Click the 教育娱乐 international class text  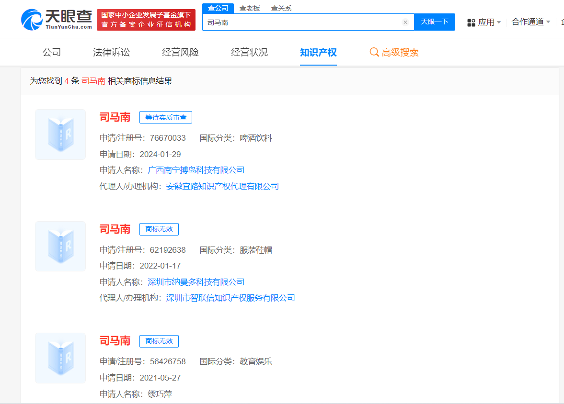pyautogui.click(x=256, y=361)
